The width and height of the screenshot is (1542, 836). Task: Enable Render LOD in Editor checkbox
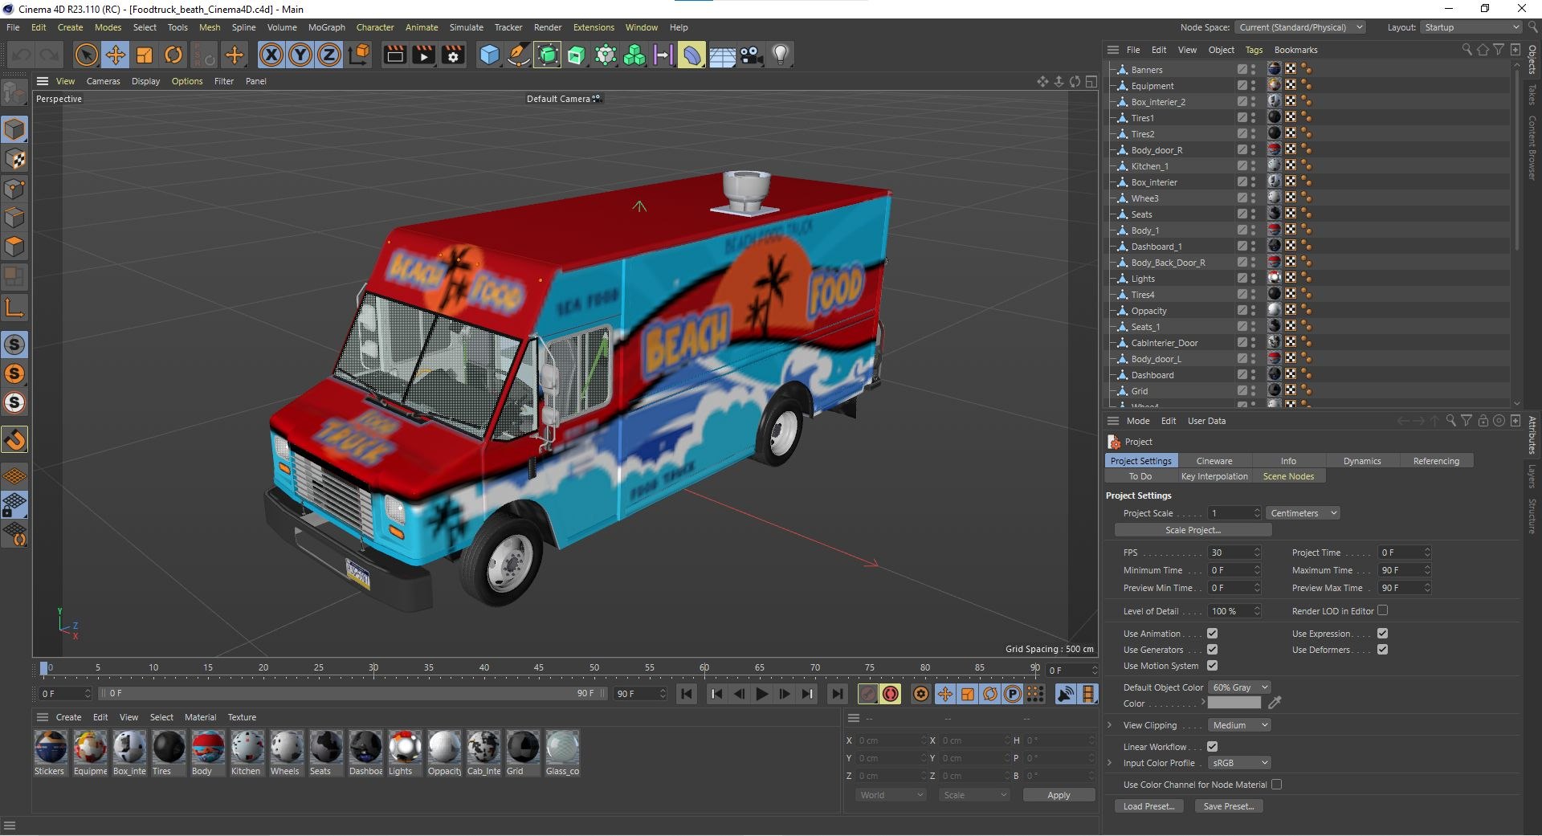coord(1383,611)
